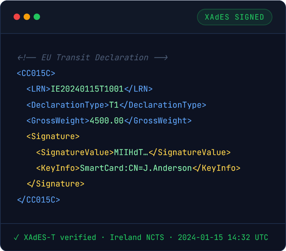Screen dimensions: 286x251
Task: Click the opening CC015C tag
Action: click(36, 73)
